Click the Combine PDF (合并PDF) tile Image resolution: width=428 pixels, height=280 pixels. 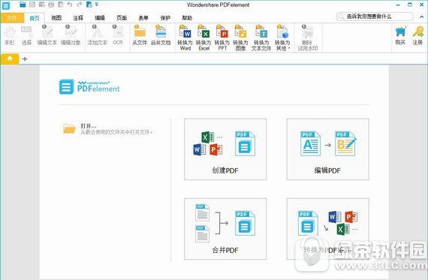click(x=225, y=229)
